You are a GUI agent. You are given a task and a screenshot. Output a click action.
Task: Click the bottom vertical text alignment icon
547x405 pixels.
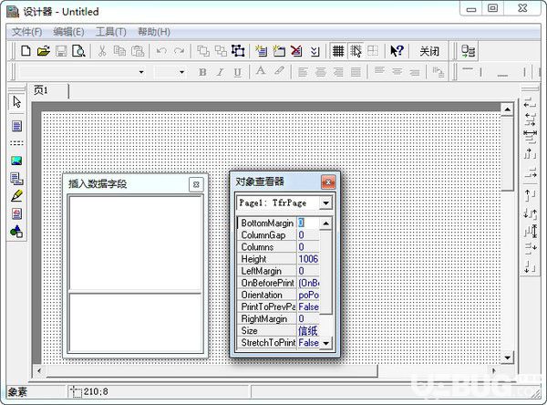414,71
